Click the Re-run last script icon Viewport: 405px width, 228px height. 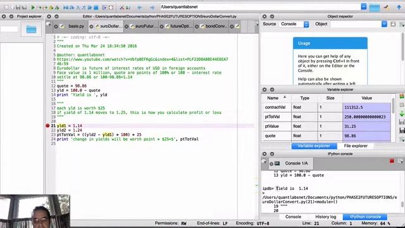tap(57, 8)
